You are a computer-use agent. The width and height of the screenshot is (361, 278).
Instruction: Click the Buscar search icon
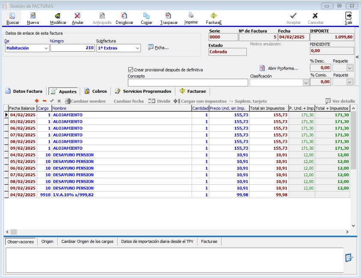12,16
